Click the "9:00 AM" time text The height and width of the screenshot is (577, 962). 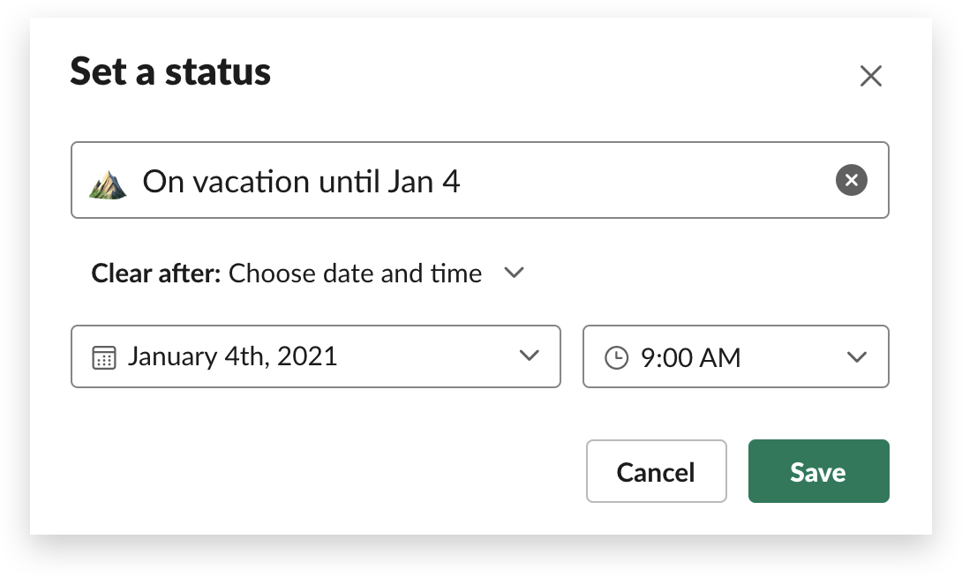[690, 357]
